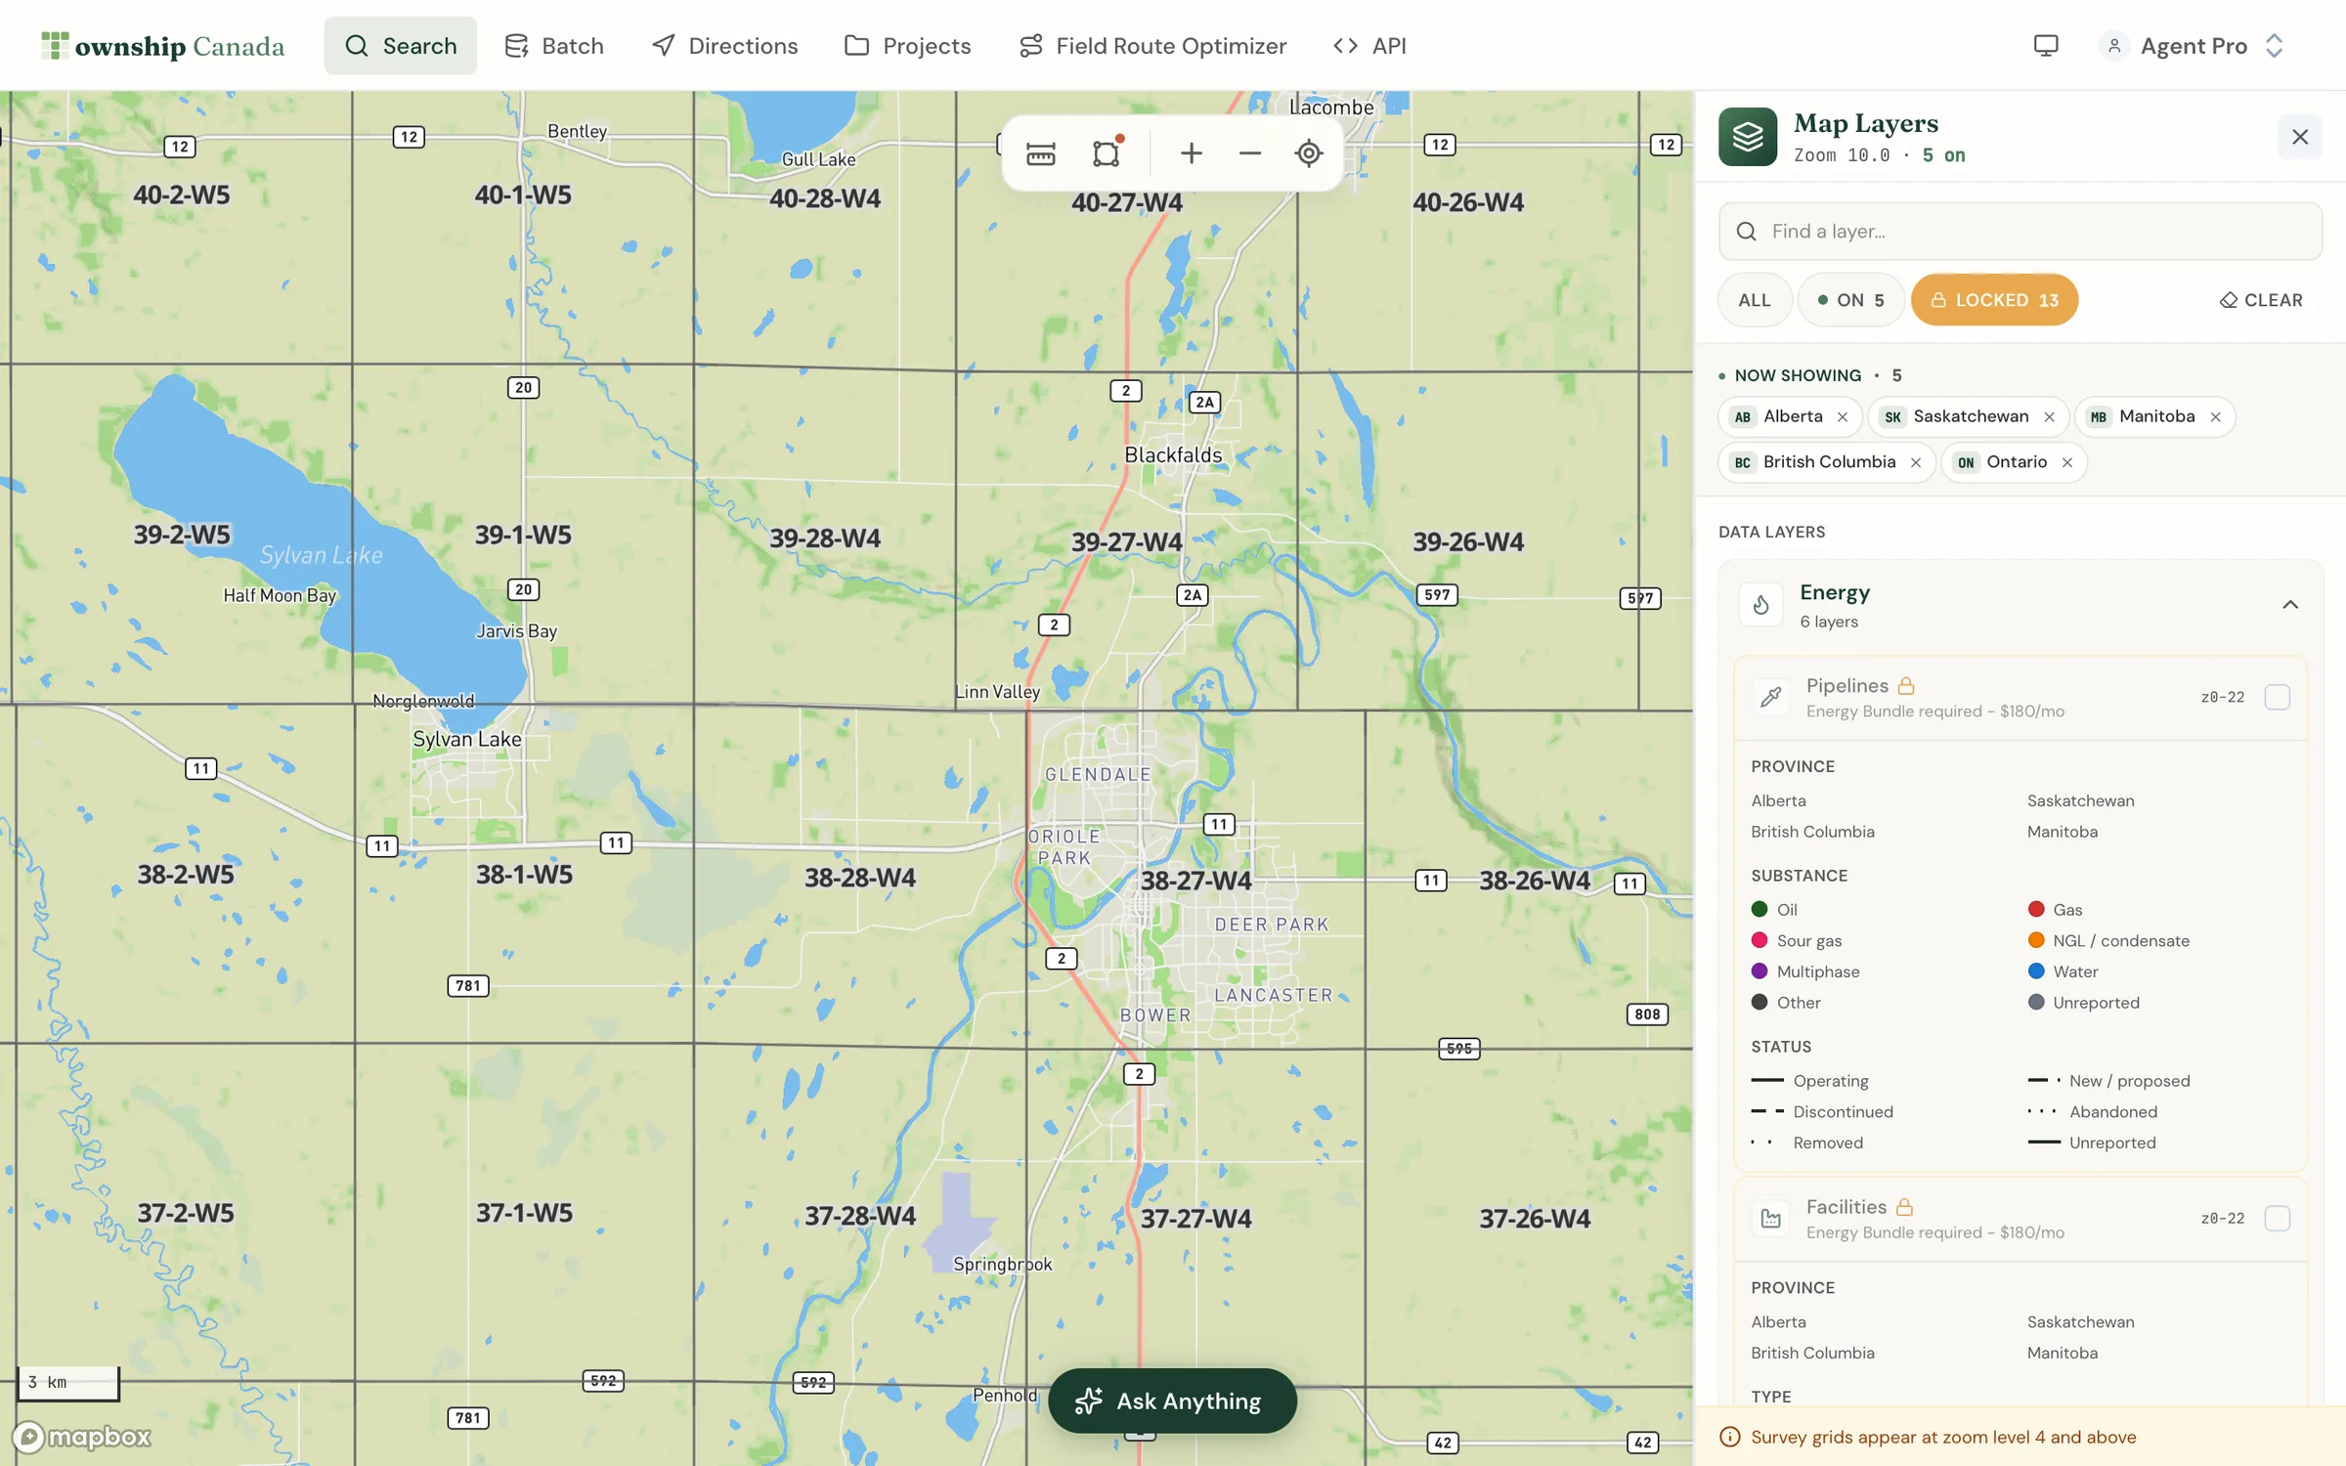Click the Ownship Canada logo
2346x1466 pixels.
point(162,46)
